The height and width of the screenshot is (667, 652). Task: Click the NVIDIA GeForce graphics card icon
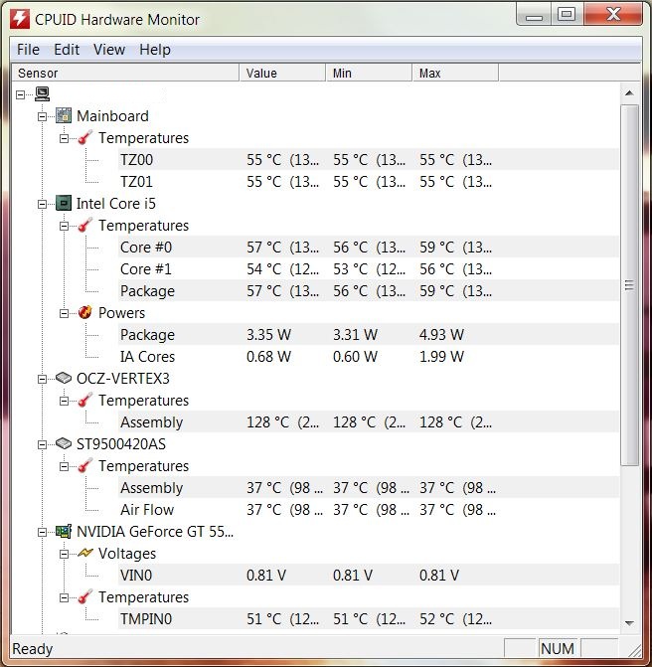(64, 531)
